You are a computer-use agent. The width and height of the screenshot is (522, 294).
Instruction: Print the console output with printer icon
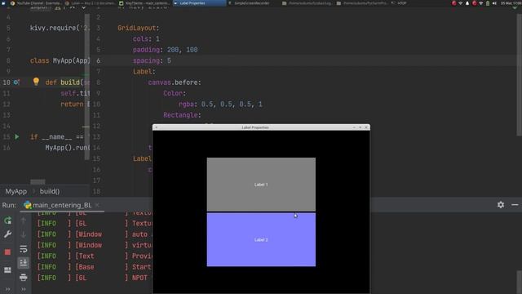click(24, 277)
